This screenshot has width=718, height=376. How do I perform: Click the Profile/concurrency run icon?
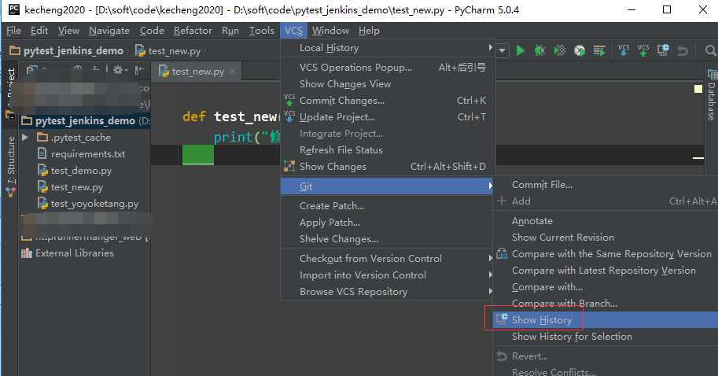(580, 50)
